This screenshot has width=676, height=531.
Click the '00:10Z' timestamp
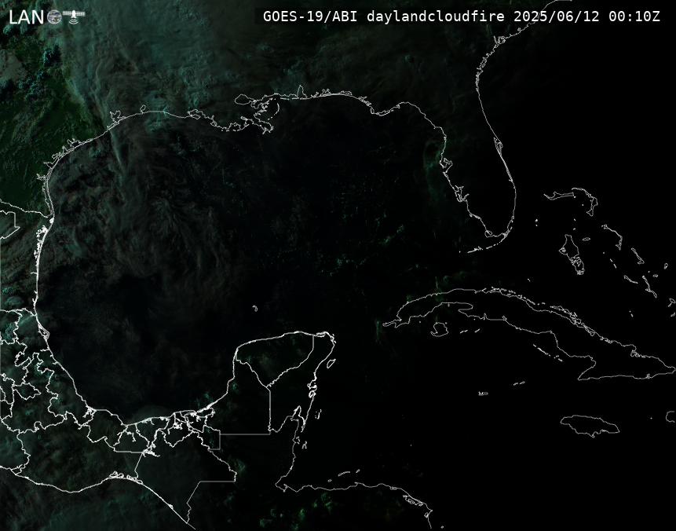coord(634,16)
